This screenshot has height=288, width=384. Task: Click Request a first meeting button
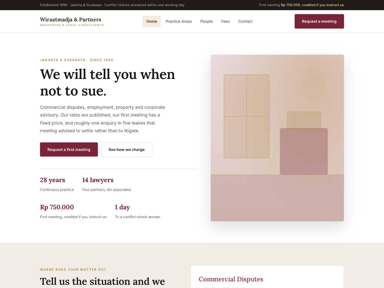(x=69, y=149)
